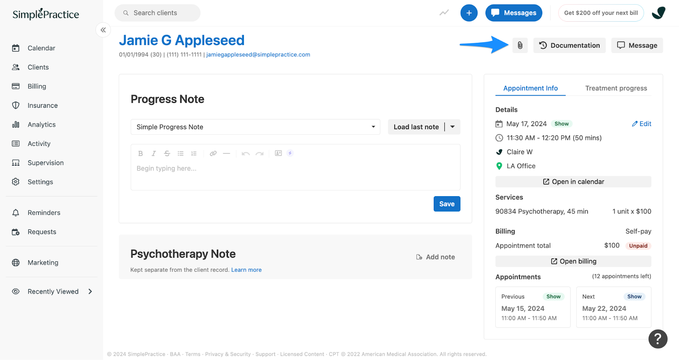Switch to Appointment Info tab

[x=530, y=88]
